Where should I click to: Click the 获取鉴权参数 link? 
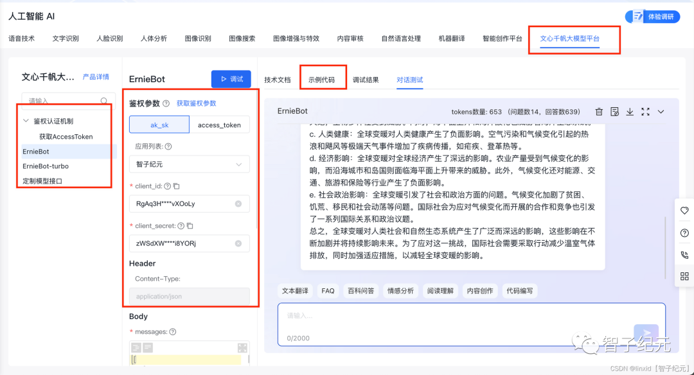197,103
